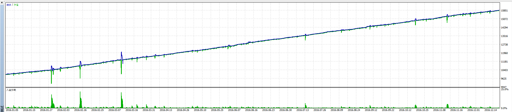The image size is (512, 112).
Task: Click the deposit load spike near 2016.03.07
Action: (x=122, y=101)
